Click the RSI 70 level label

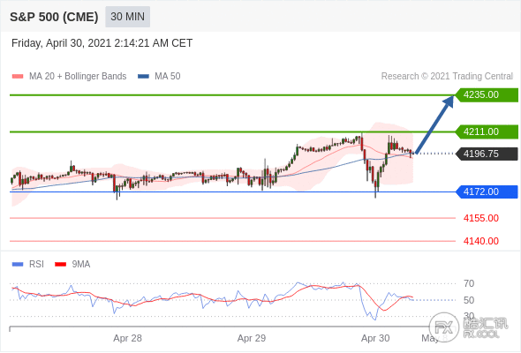469,283
